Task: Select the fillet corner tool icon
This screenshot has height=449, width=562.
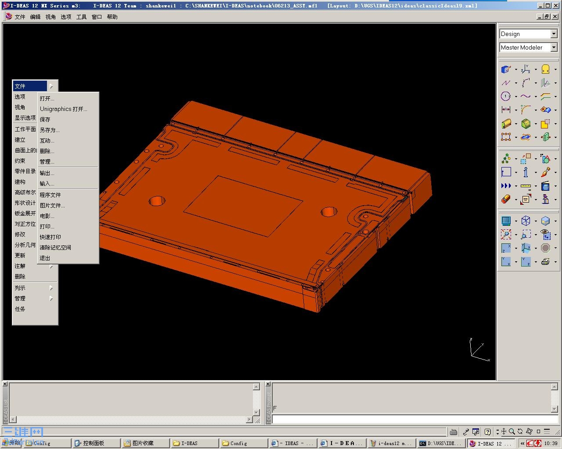Action: click(x=526, y=110)
